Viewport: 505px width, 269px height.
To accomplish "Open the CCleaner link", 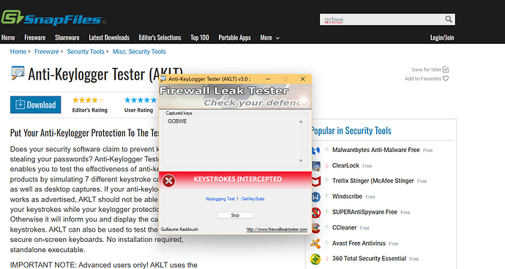I will point(344,227).
